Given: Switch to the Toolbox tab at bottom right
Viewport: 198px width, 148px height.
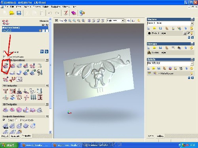Looking at the screenshot, I should click(160, 136).
